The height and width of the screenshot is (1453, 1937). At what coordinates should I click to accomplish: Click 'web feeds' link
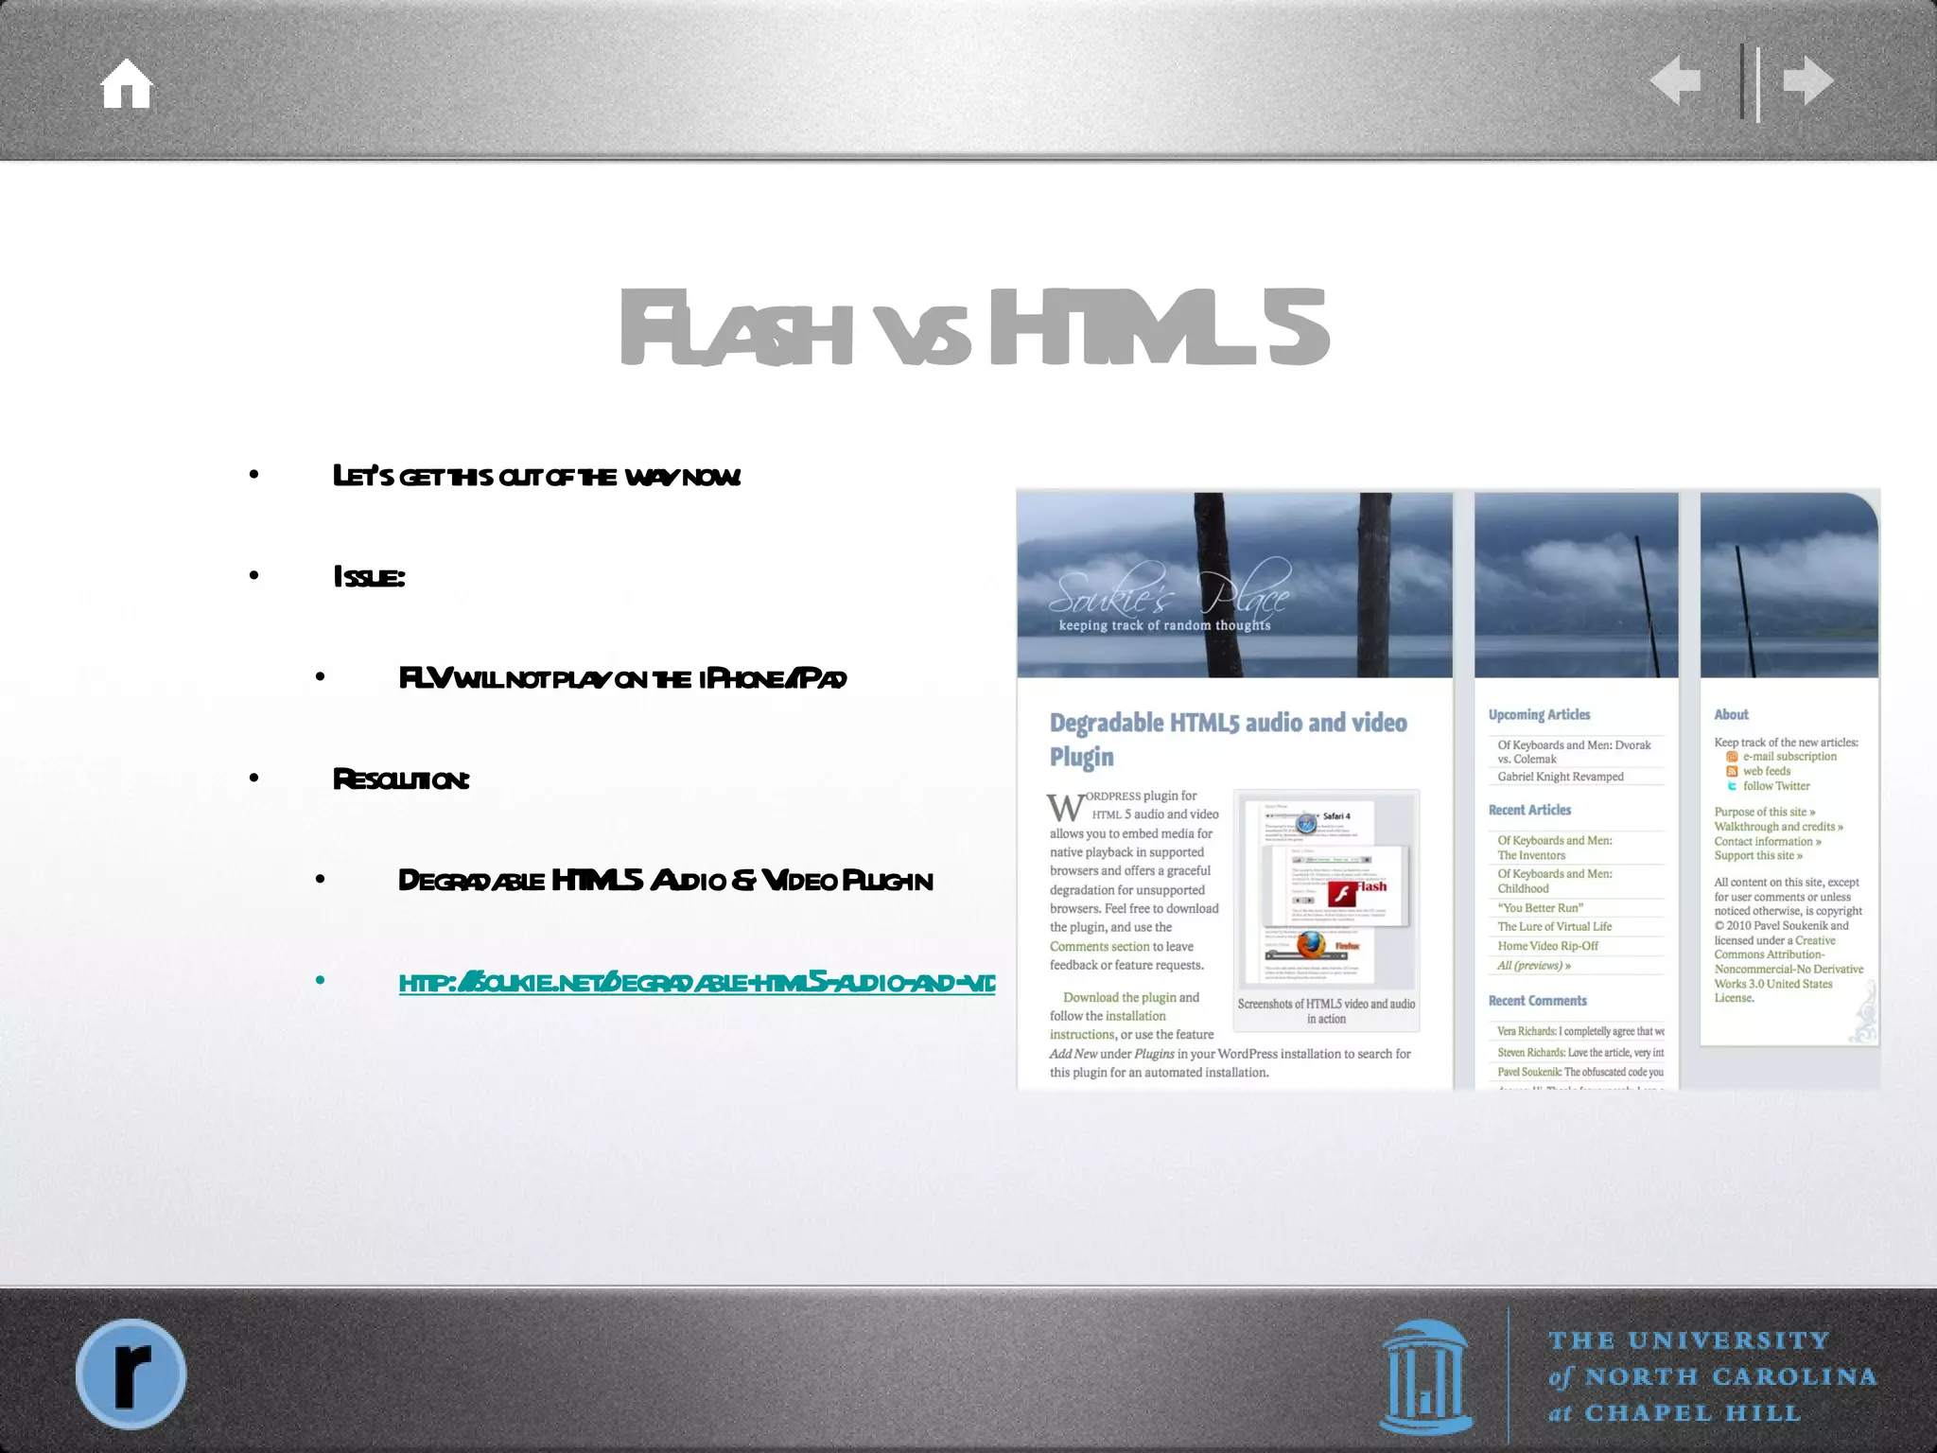click(x=1767, y=771)
